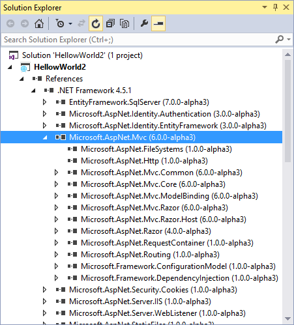Select Microsoft.AspNet.Server.WebListener (1.0.0-alpha3)
This screenshot has width=294, height=325.
(x=157, y=313)
